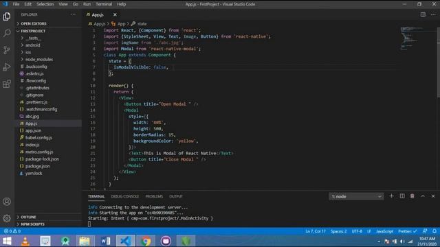
Task: Open Word from the taskbar
Action: tap(105, 241)
